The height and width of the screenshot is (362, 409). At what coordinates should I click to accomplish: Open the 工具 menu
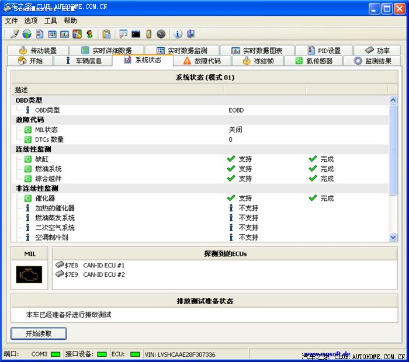(51, 20)
